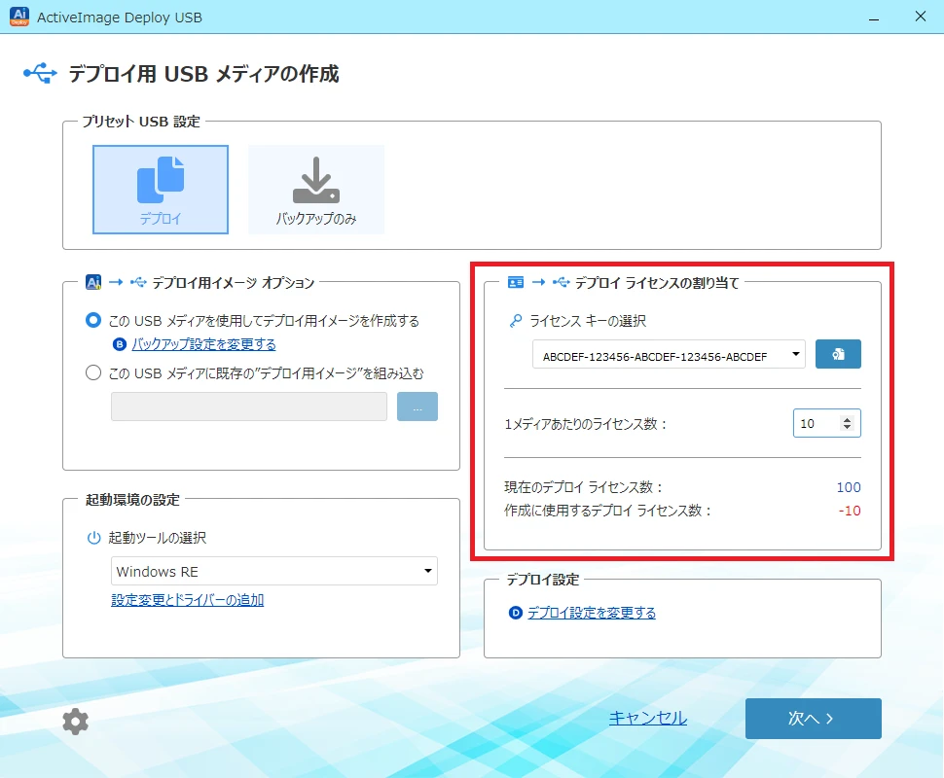Click the license card icon in デプロイ ライセンスの割り当て header
The width and height of the screenshot is (944, 778).
coord(516,282)
